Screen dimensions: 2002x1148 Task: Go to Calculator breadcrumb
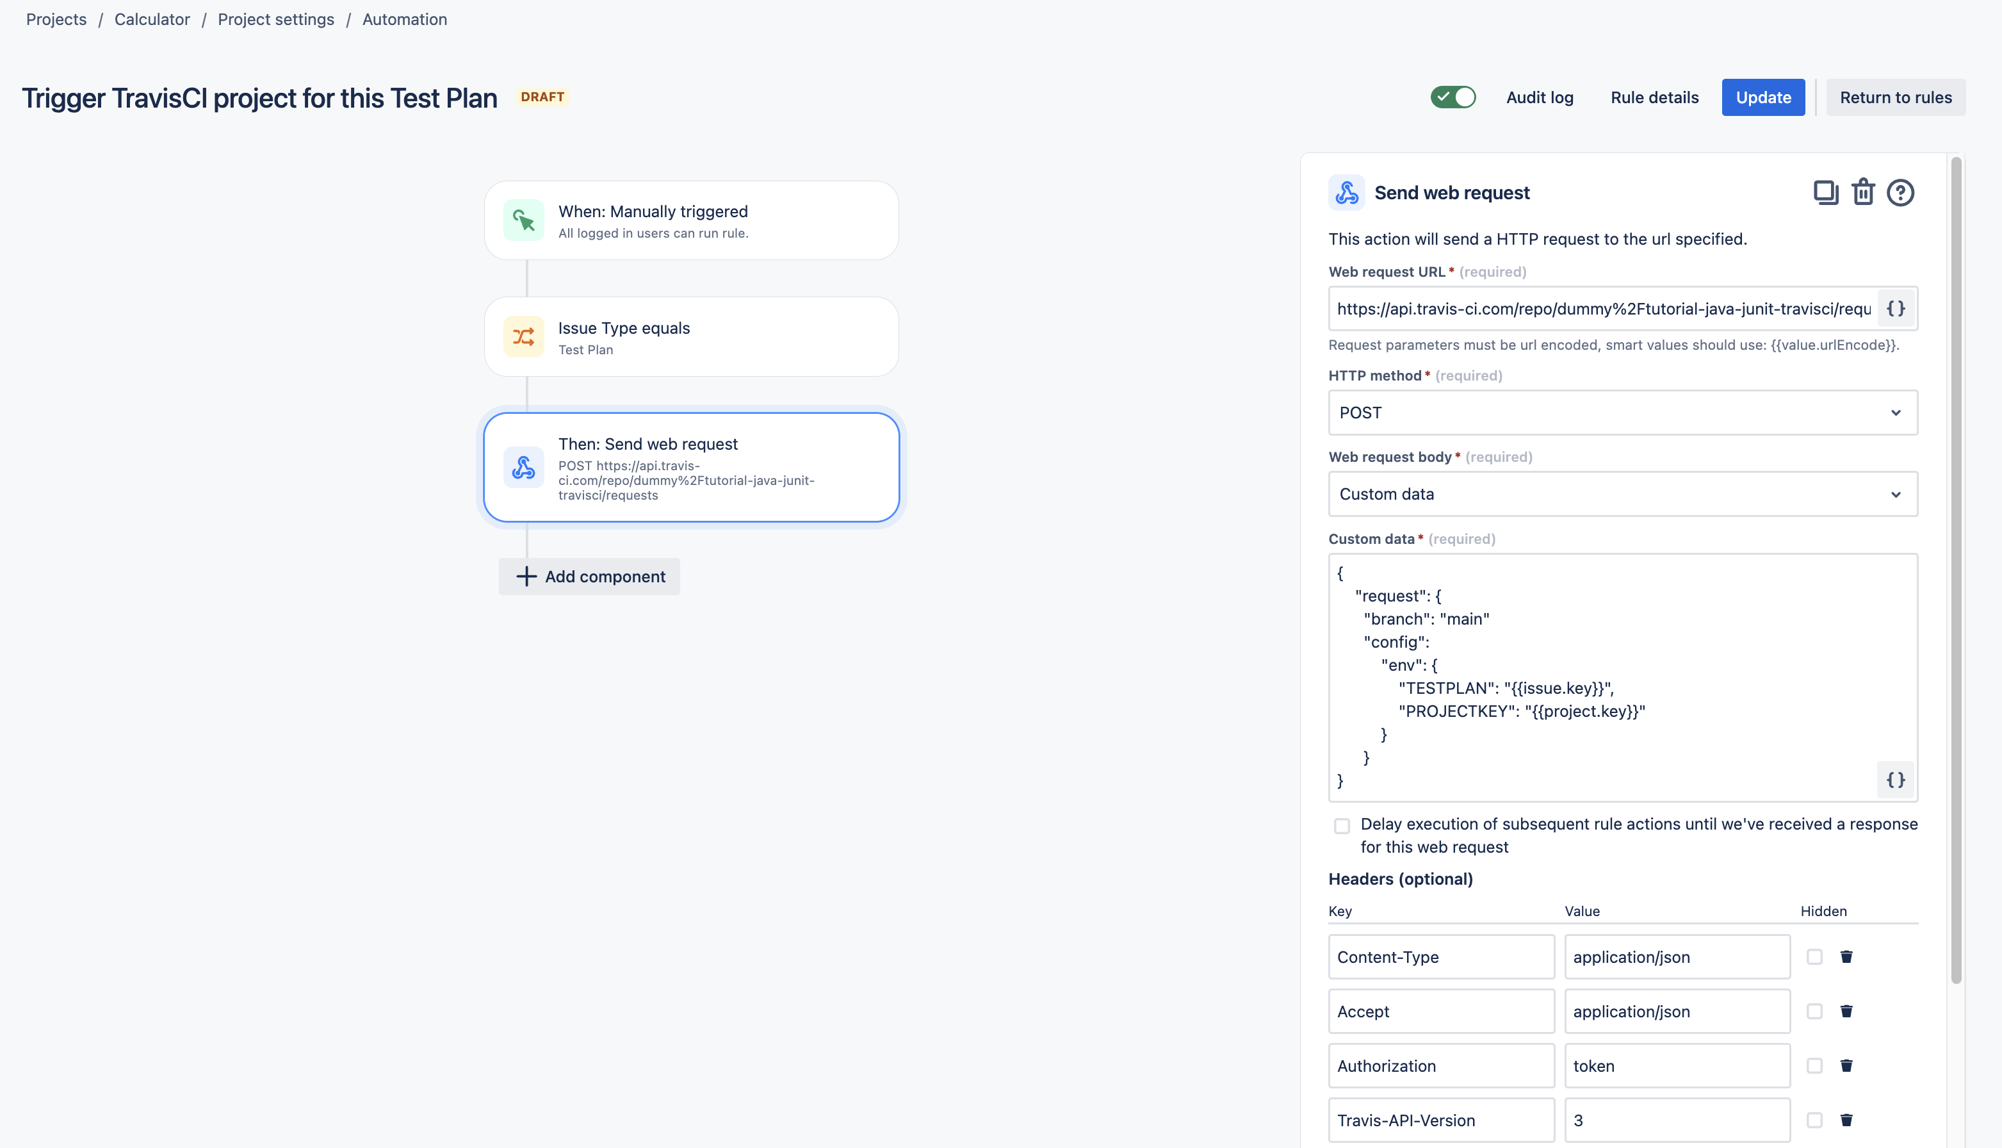(x=152, y=19)
